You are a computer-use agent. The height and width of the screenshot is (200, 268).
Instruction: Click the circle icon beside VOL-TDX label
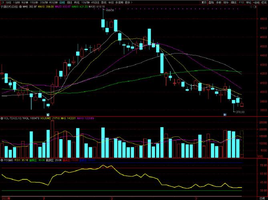point(2,118)
